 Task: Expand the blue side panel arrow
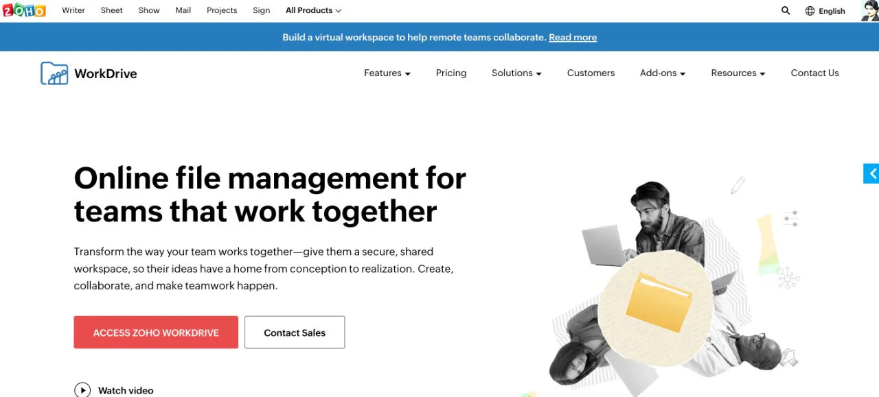[871, 173]
